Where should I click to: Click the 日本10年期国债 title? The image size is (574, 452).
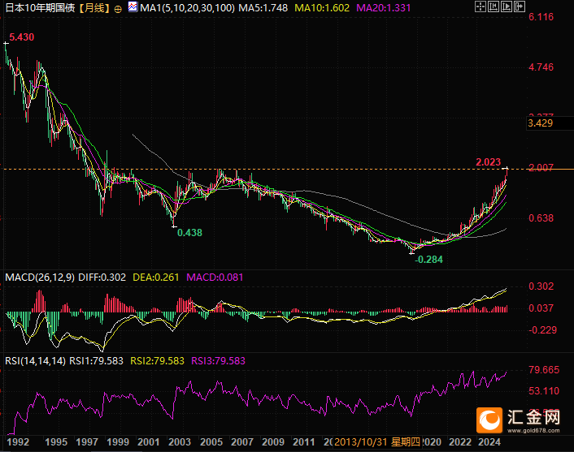coord(40,7)
